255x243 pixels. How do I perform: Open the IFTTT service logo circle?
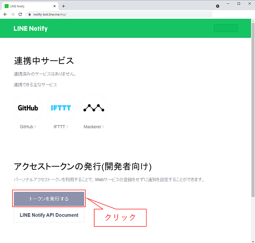61,108
